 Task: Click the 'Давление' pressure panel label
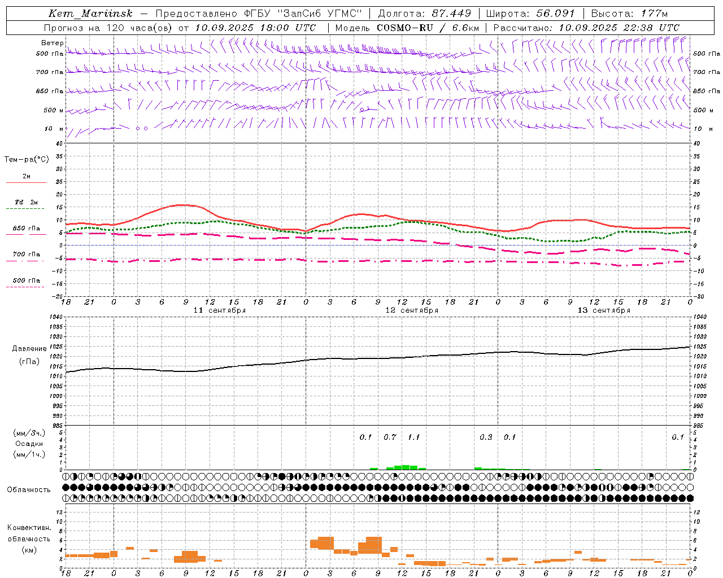(29, 349)
